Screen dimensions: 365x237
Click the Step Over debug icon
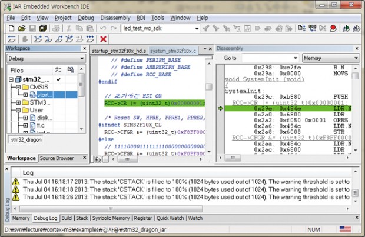38,39
